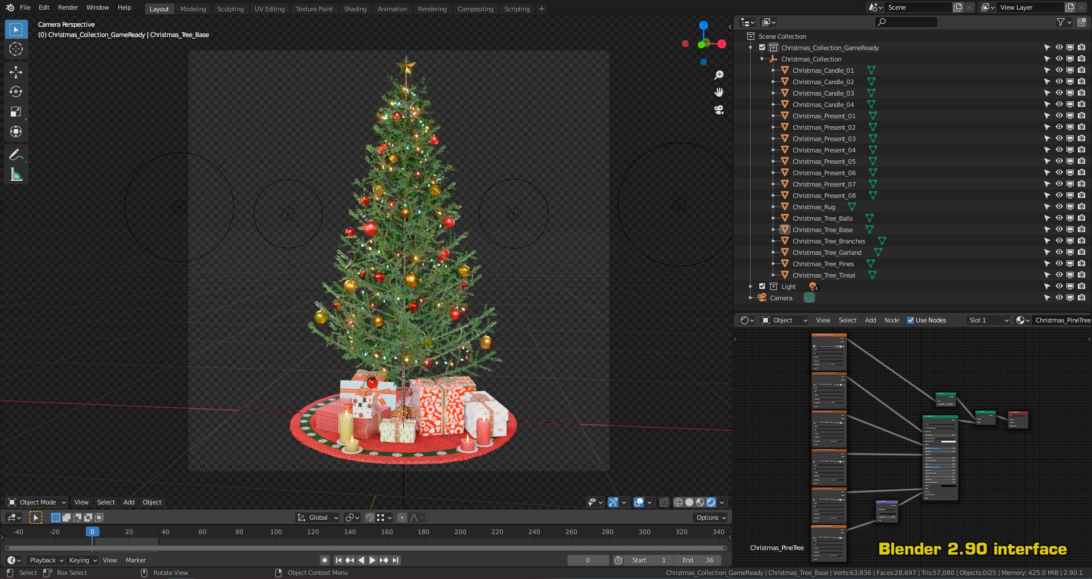
Task: Click the timeline Marker menu
Action: click(x=136, y=560)
